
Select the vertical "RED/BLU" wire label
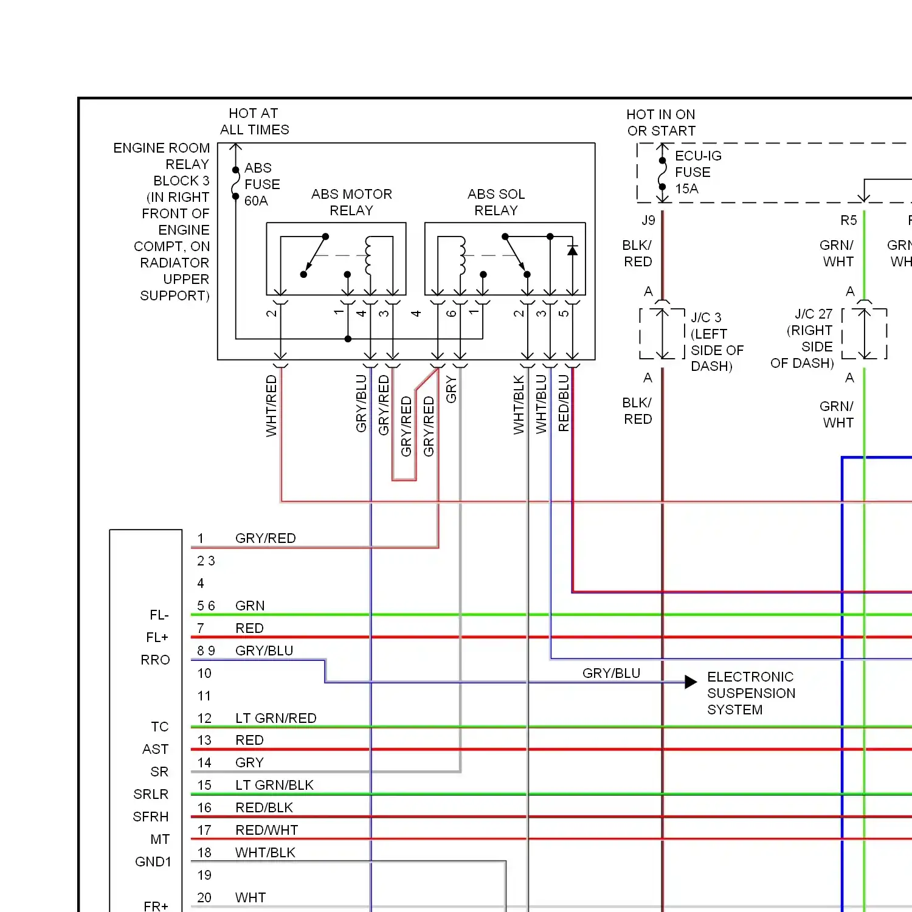(x=564, y=403)
